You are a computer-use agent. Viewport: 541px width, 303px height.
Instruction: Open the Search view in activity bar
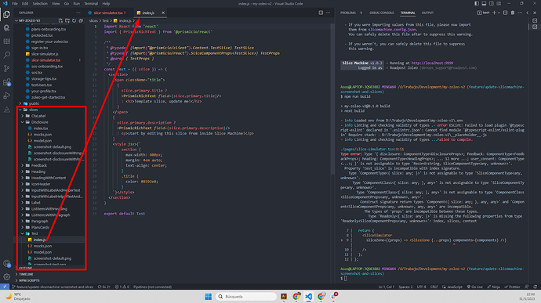click(6, 55)
